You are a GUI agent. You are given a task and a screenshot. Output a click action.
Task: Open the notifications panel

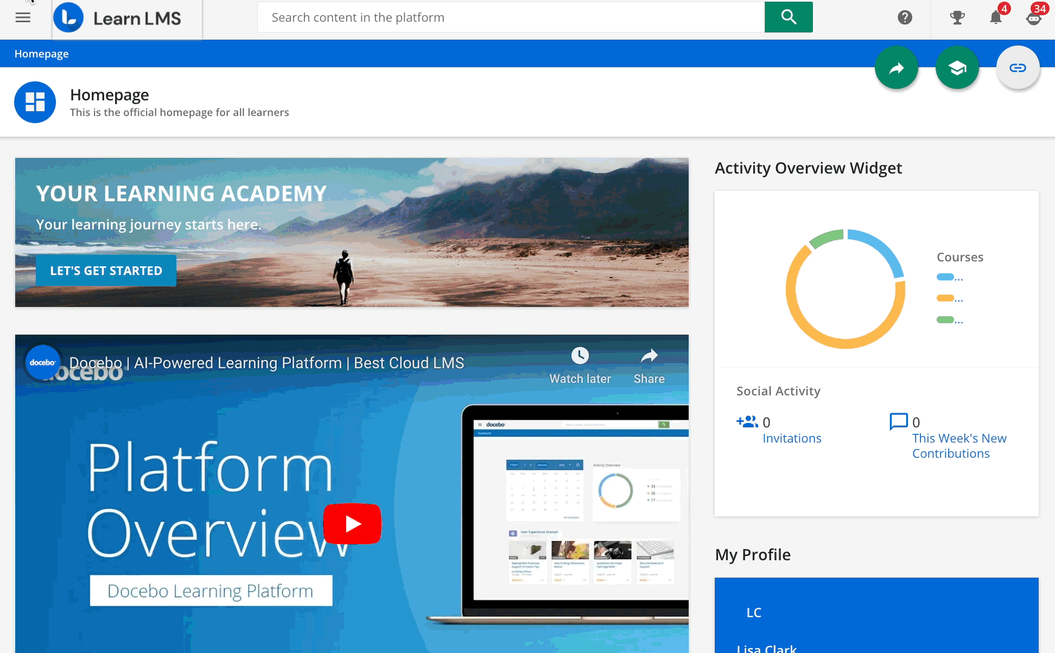(996, 17)
